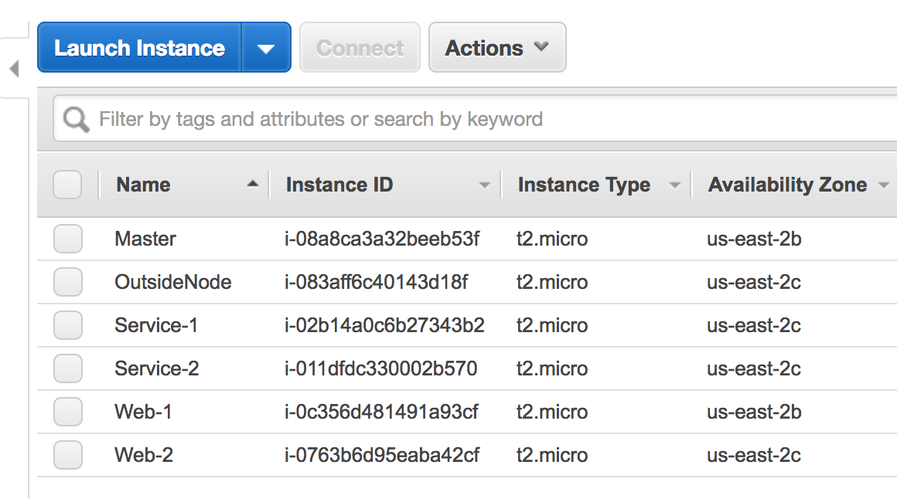Collapse the left sidebar arrow
Screen dimensions: 897x499
[x=13, y=70]
